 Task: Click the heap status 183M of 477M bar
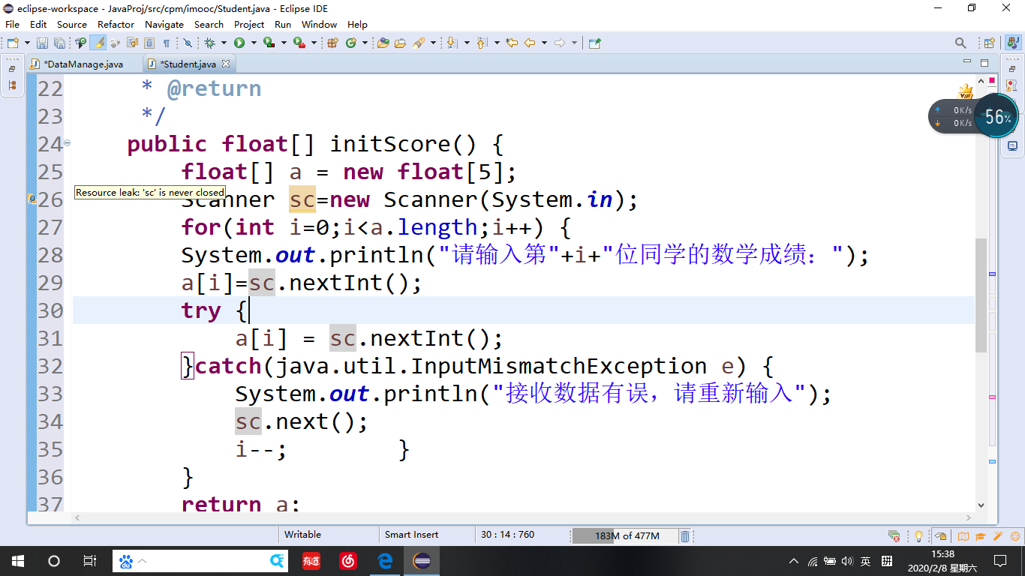coord(624,535)
